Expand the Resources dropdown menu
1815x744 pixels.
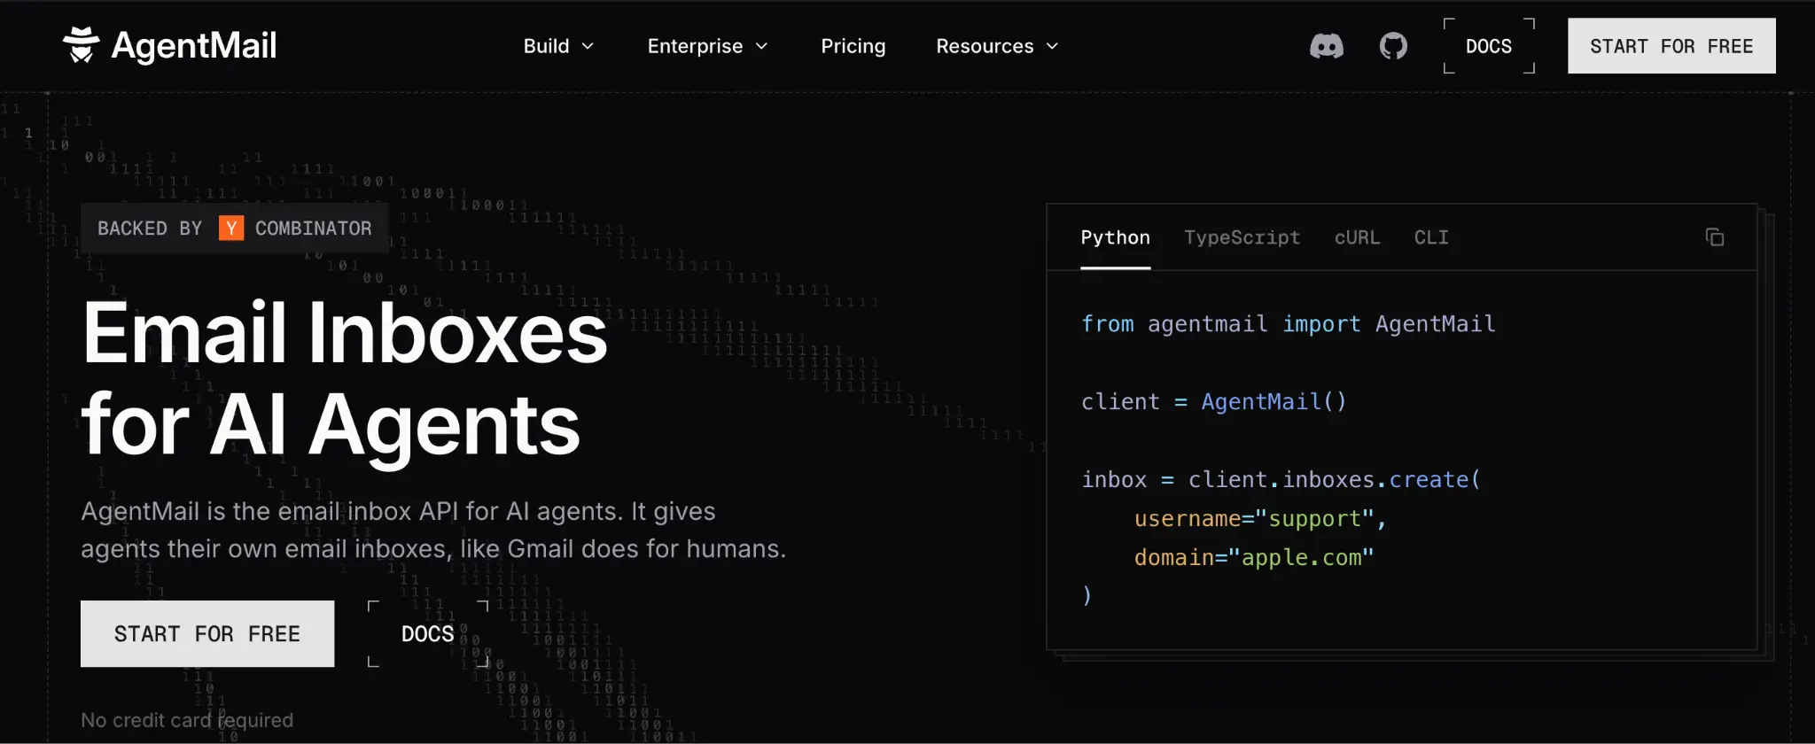997,46
